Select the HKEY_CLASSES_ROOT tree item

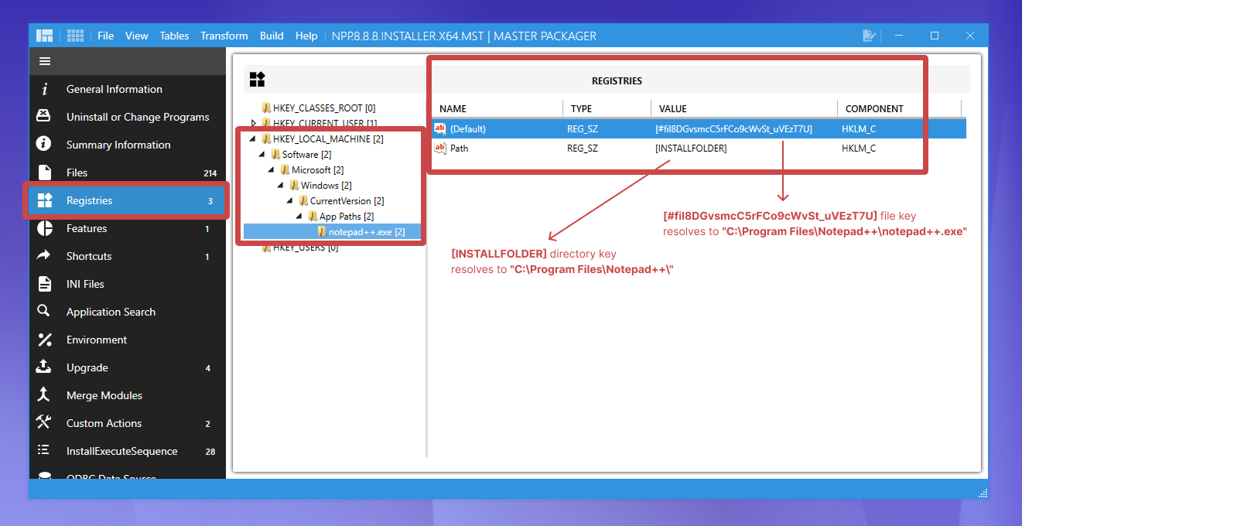tap(323, 108)
